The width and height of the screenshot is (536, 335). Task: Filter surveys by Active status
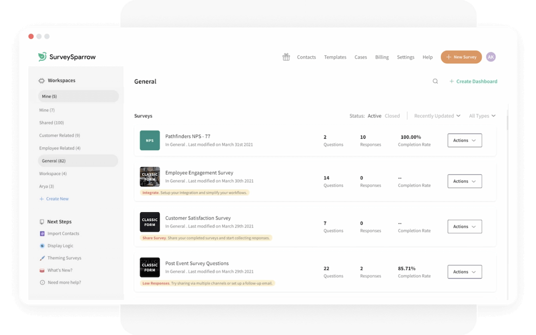pos(374,116)
